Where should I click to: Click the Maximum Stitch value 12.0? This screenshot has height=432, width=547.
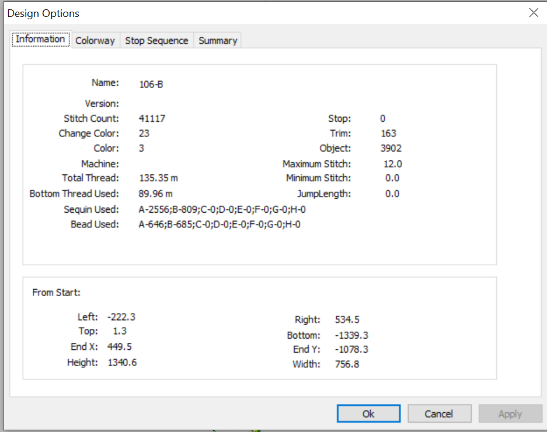(393, 164)
